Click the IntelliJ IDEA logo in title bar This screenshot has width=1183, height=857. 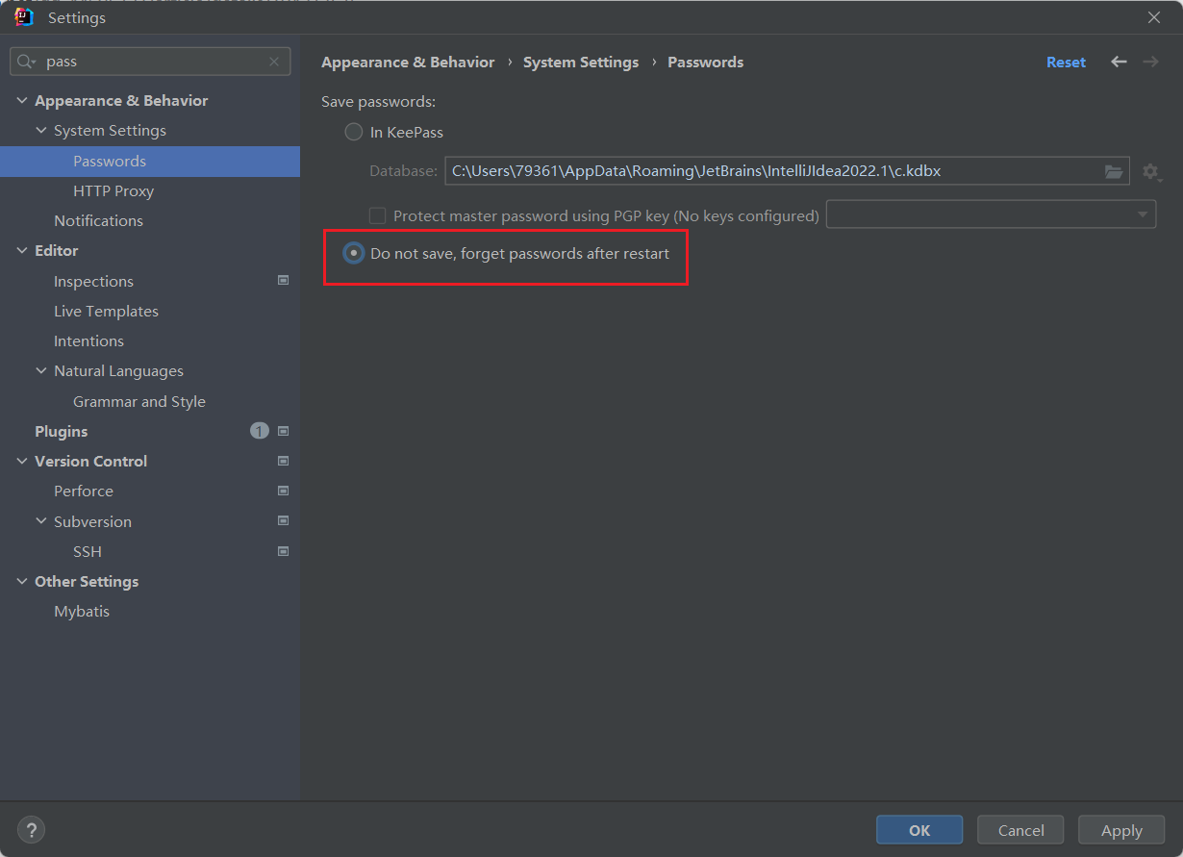24,17
